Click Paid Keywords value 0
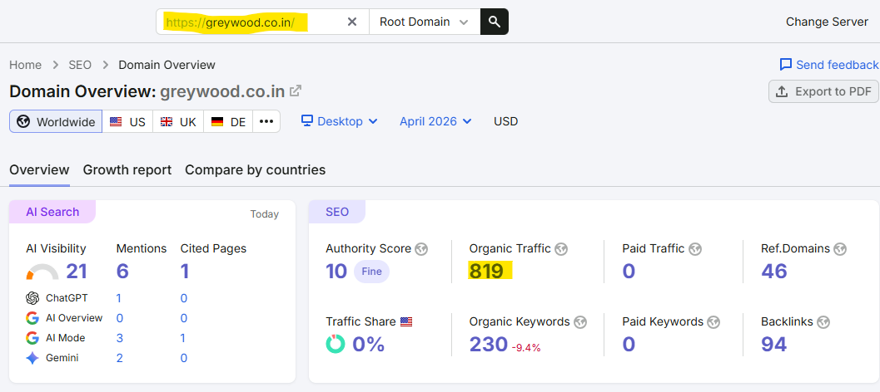Image resolution: width=880 pixels, height=392 pixels. point(629,344)
